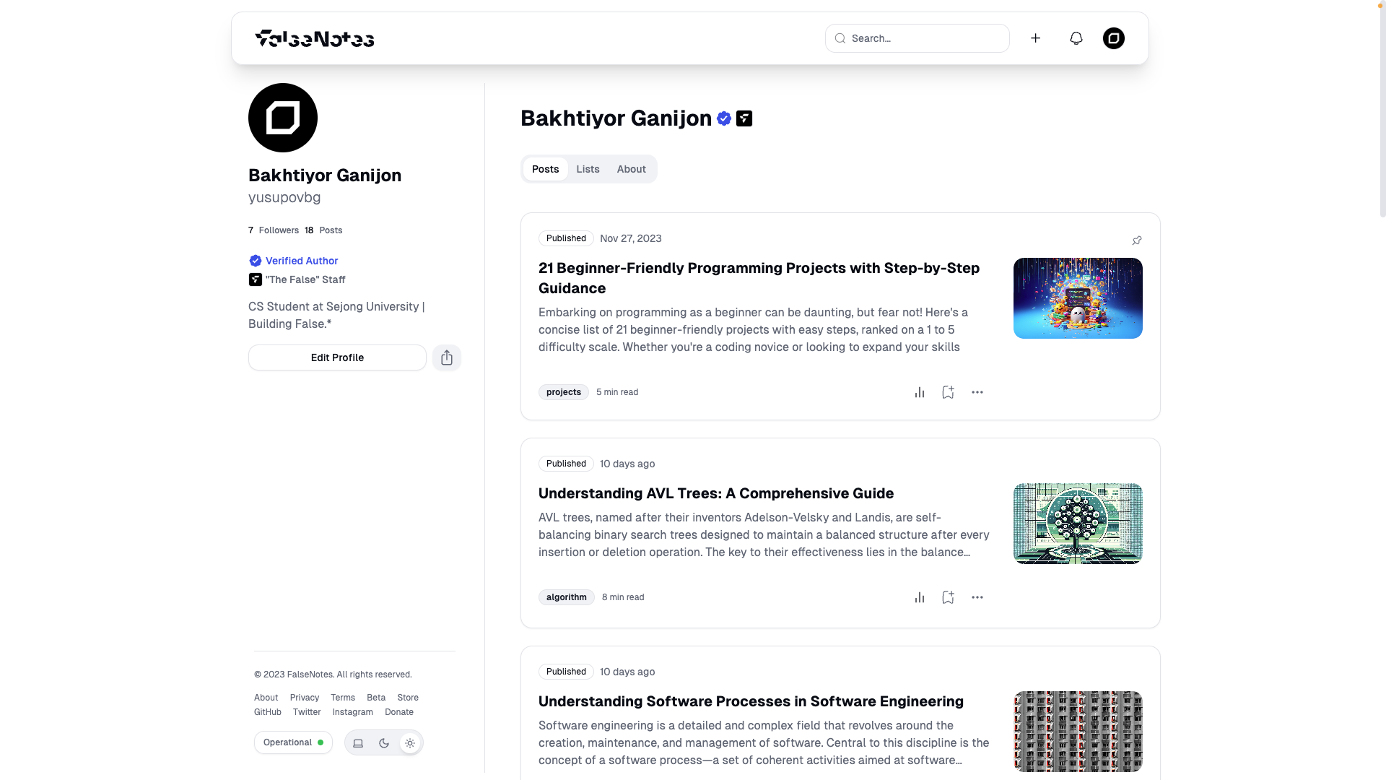
Task: Switch to the Lists tab
Action: tap(588, 169)
